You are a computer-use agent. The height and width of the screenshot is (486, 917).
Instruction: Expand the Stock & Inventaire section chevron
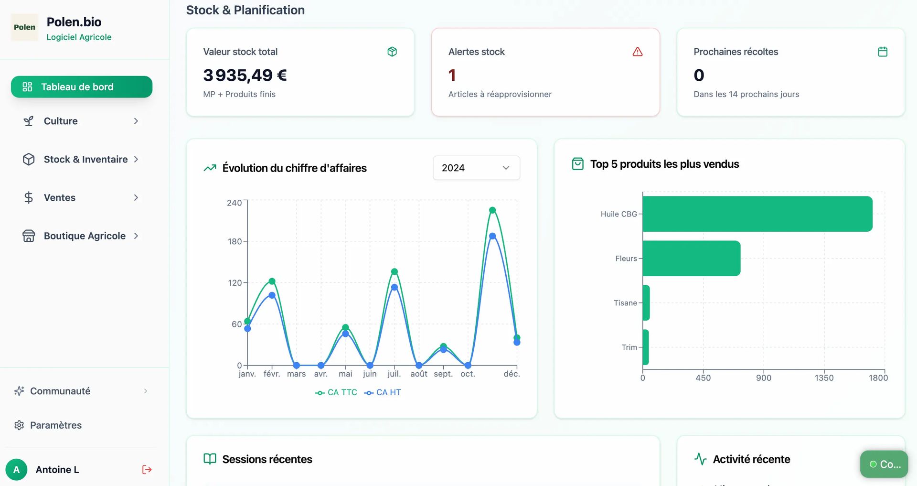pyautogui.click(x=136, y=159)
